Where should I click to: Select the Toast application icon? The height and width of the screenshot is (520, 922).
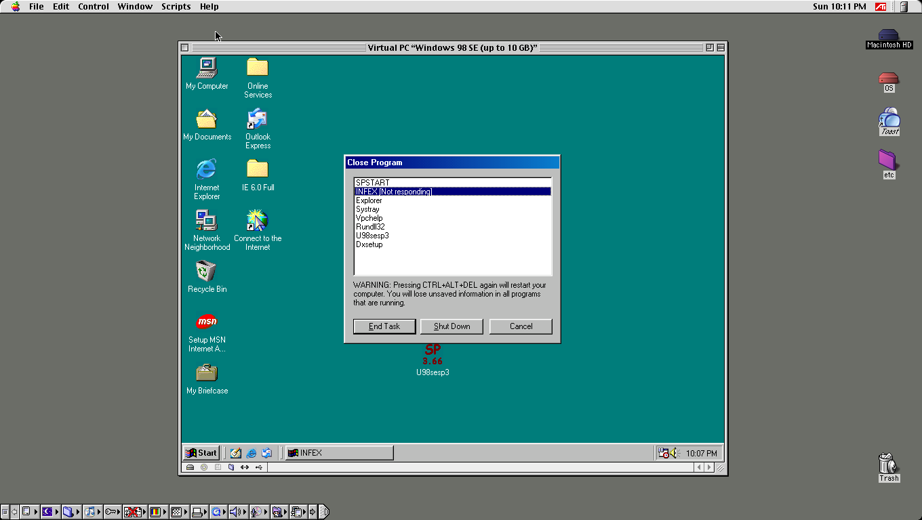point(889,122)
